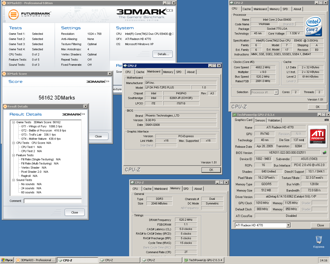
Task: Open Memory tab in Mainboard CPU-Z window
Action: click(x=168, y=72)
